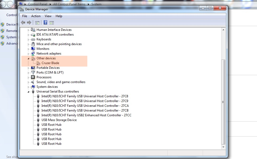The height and width of the screenshot is (159, 257).
Task: Expand the Human Interface Devices node
Action: [28, 30]
